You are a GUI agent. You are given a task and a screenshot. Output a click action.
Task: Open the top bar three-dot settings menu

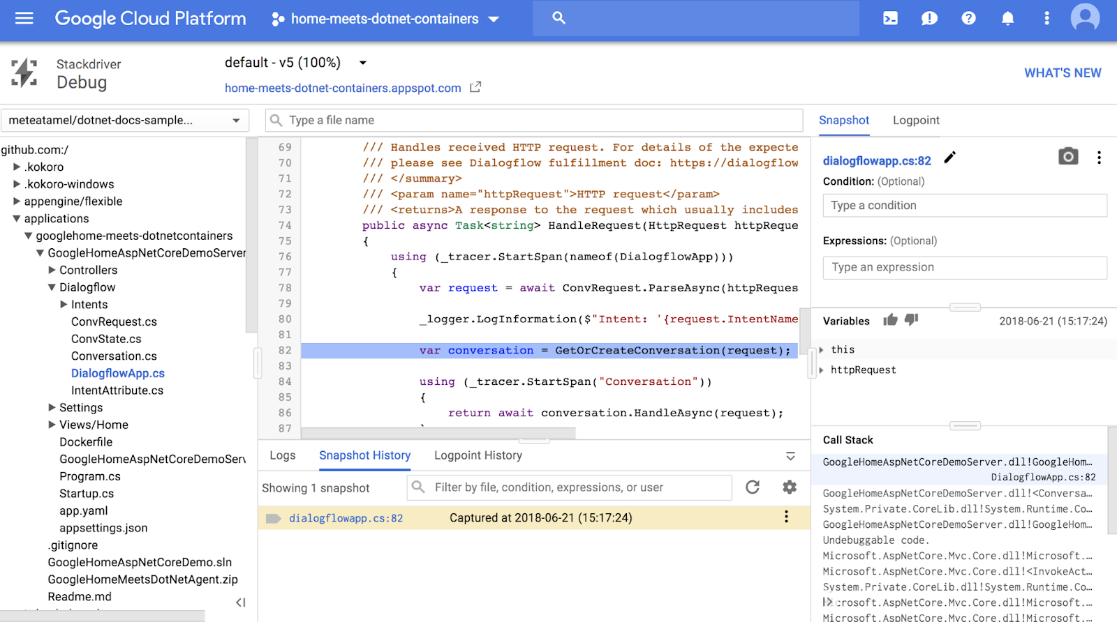tap(1046, 19)
